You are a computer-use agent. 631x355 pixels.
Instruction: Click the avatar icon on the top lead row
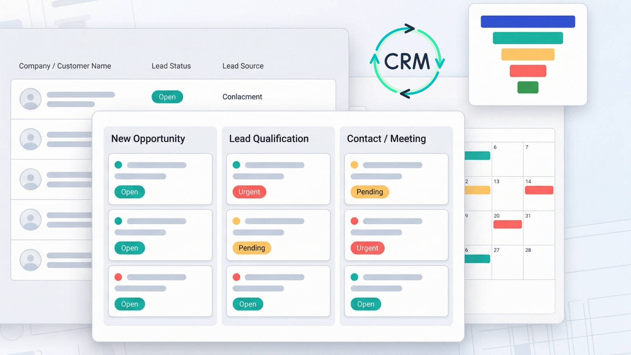30,99
